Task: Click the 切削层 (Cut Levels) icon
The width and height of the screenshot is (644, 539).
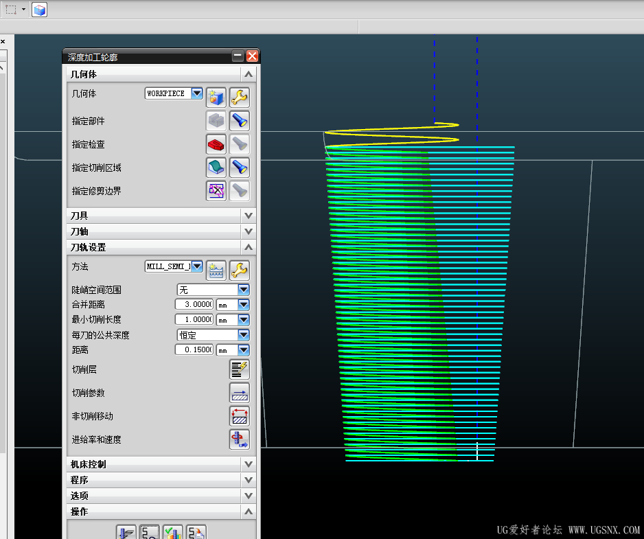Action: [239, 369]
